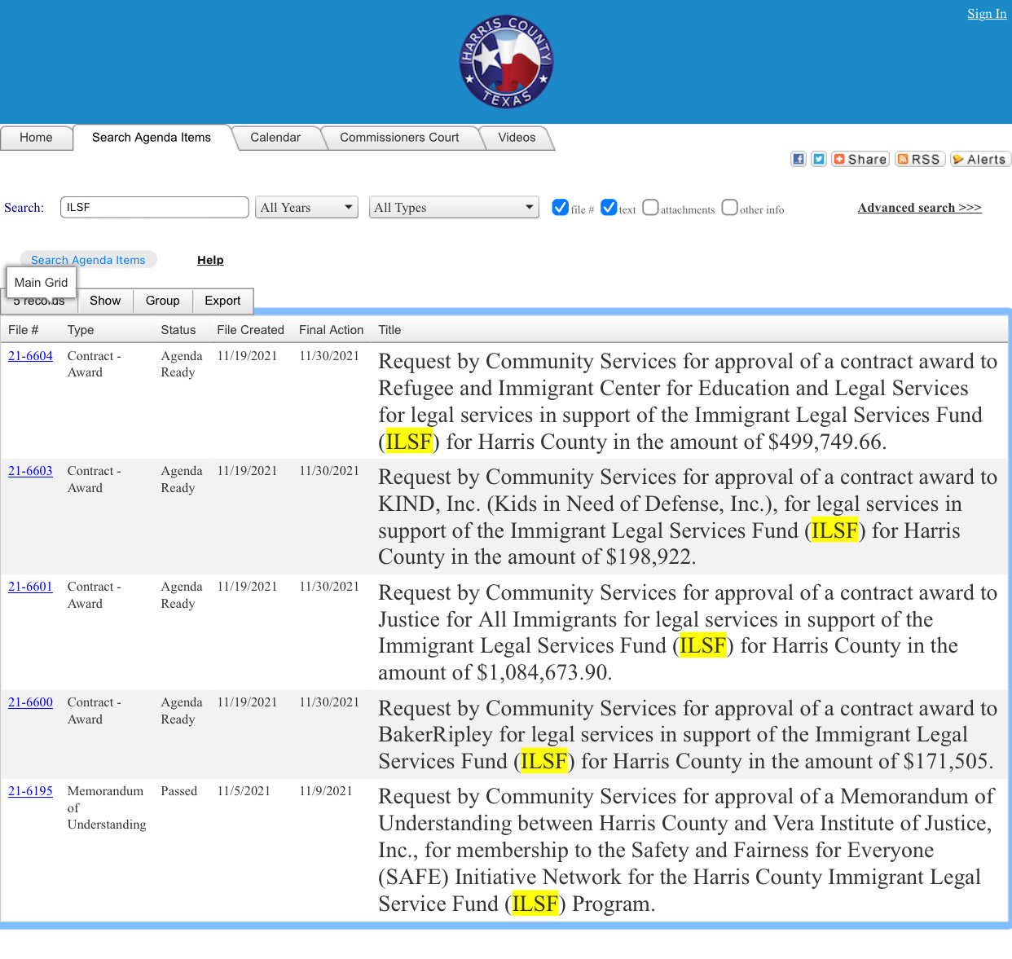Select the Search Agenda Items tab
The width and height of the screenshot is (1012, 959).
152,138
